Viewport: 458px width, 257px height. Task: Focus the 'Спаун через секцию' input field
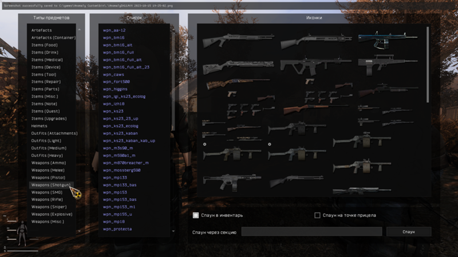(x=311, y=232)
